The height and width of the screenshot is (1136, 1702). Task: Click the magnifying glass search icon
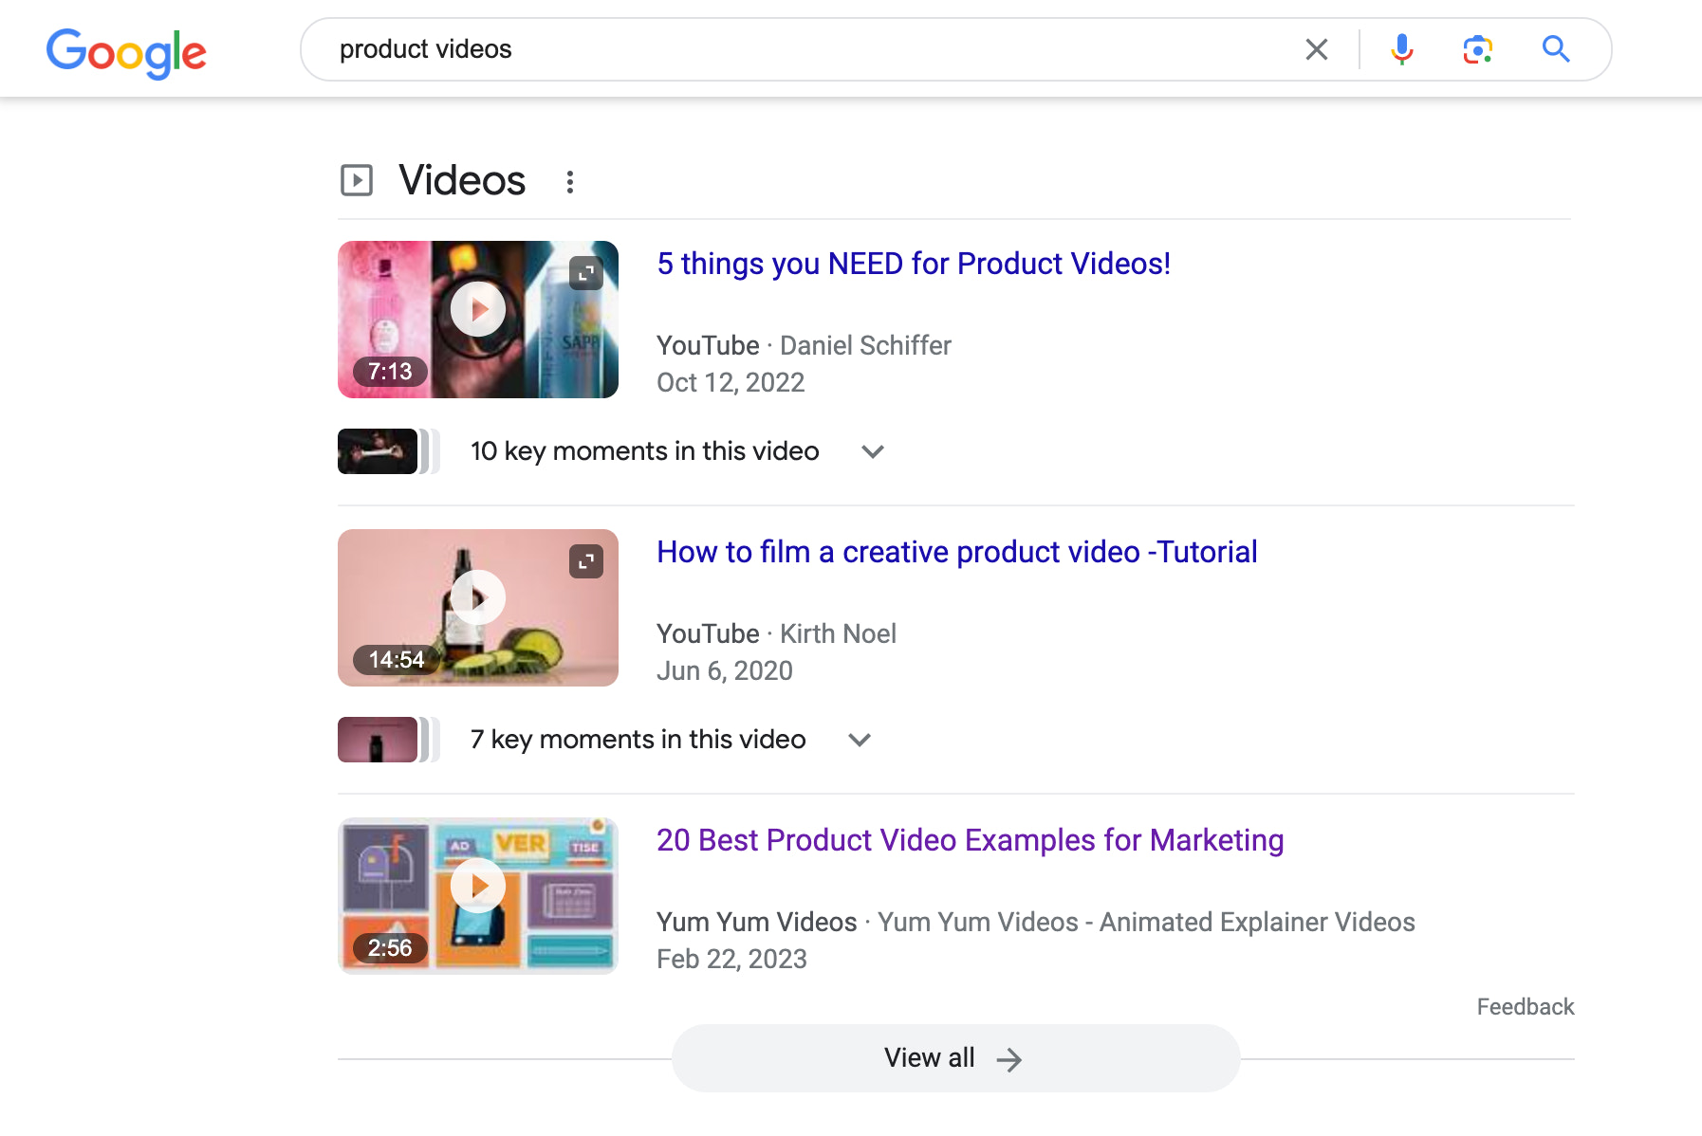1556,49
